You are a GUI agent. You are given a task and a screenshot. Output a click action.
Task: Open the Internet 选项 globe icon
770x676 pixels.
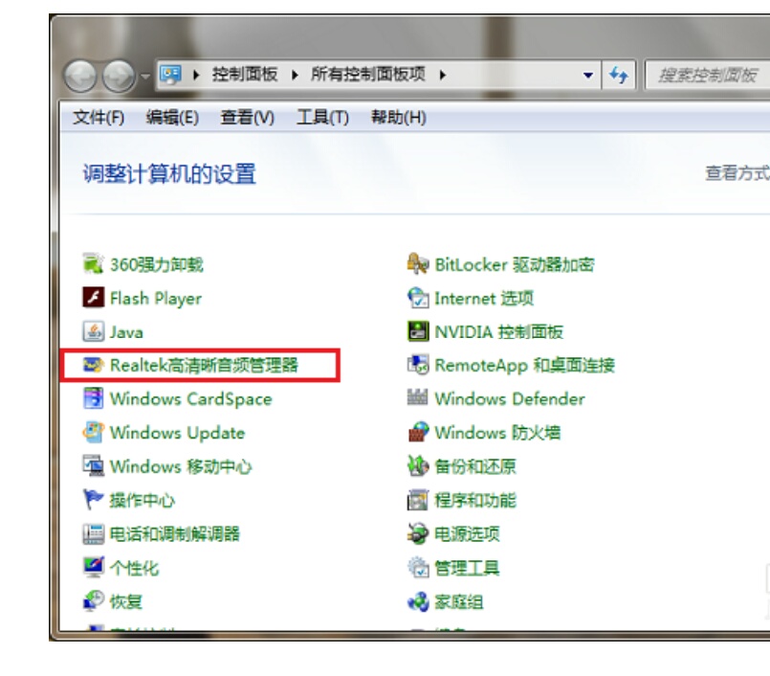(418, 298)
